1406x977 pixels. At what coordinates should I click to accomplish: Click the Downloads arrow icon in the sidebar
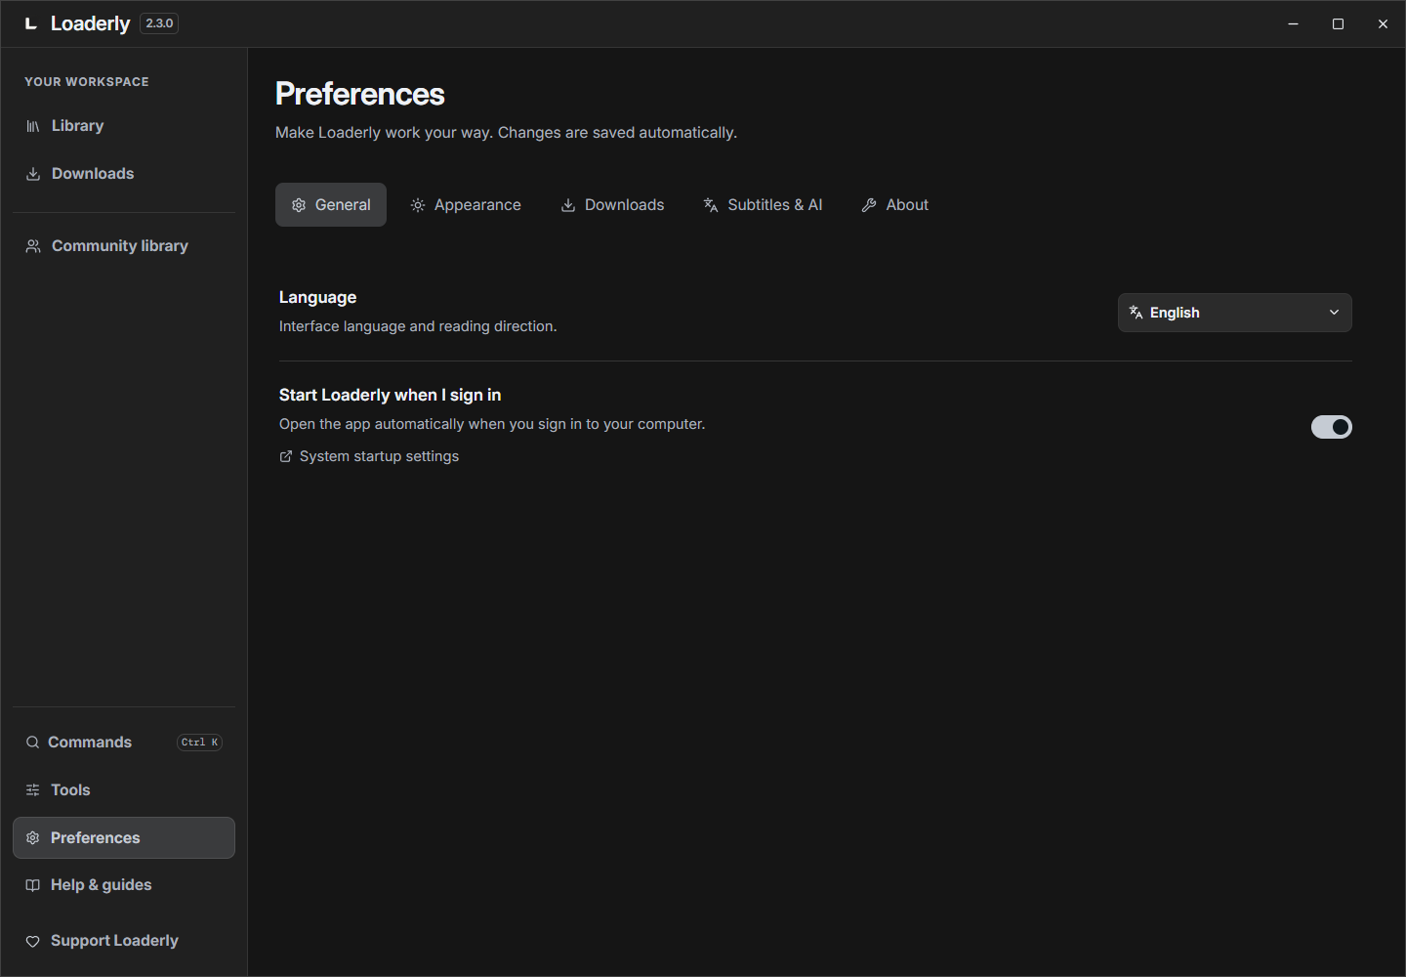point(33,174)
